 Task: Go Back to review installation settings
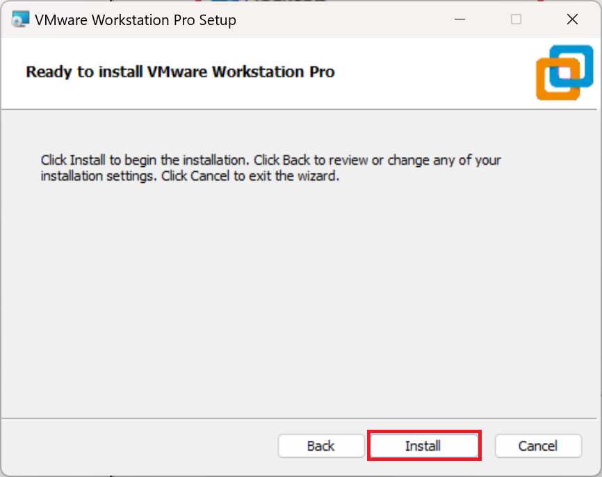click(x=321, y=446)
